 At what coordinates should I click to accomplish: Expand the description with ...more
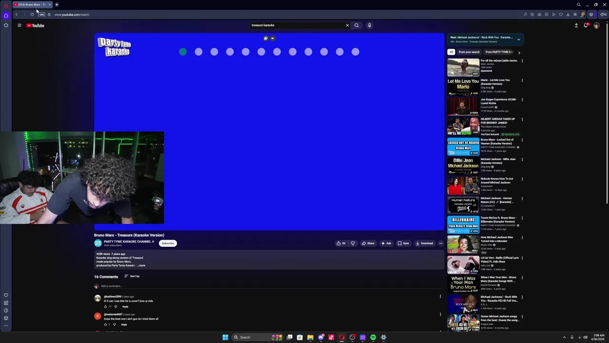coord(141,265)
